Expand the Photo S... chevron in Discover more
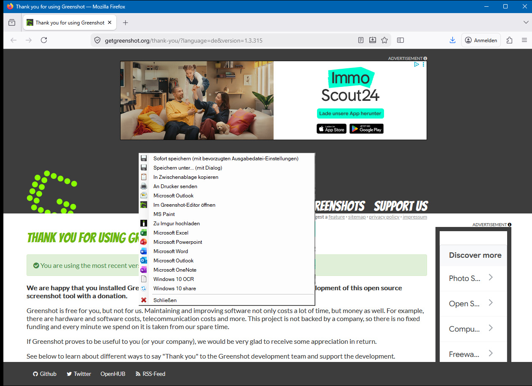 491,278
